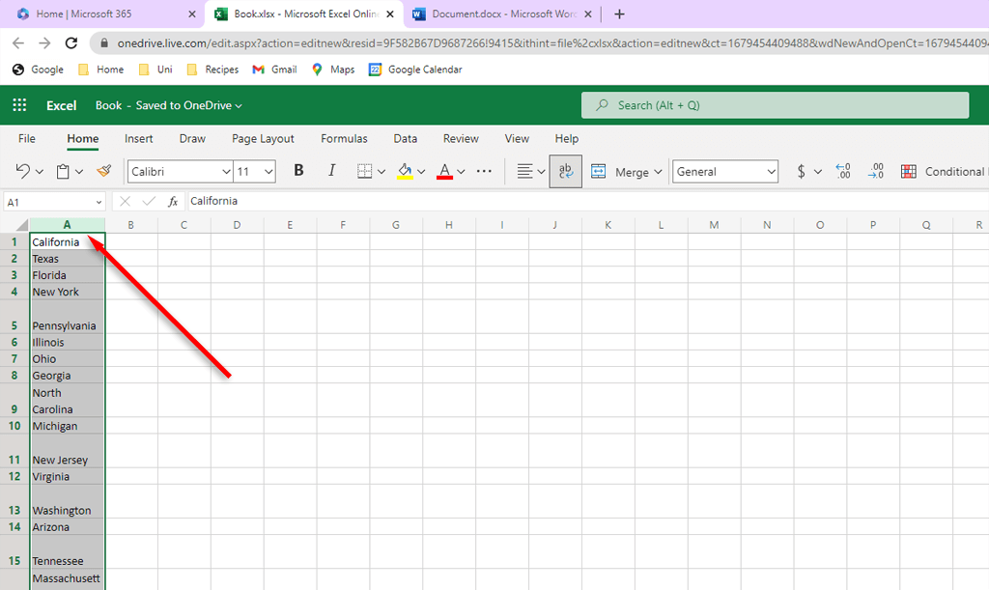Viewport: 989px width, 590px height.
Task: Click the Borders grid icon
Action: pos(365,171)
